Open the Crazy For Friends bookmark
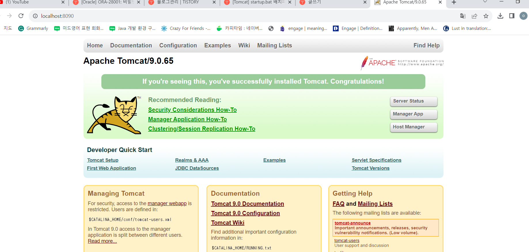529x252 pixels. (186, 28)
